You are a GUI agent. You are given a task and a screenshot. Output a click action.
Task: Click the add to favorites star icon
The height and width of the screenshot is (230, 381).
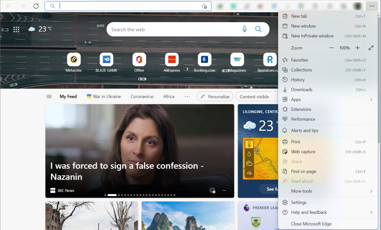[204, 6]
